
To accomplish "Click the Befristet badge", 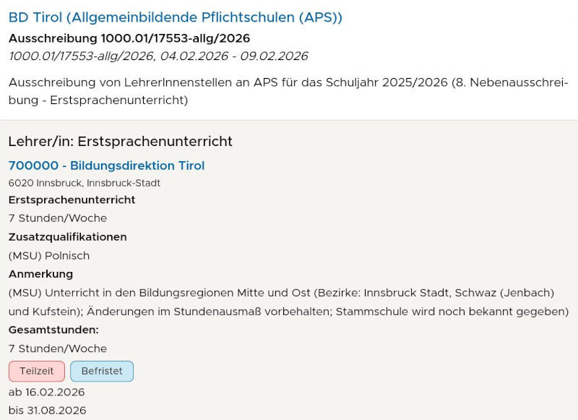I will [102, 371].
